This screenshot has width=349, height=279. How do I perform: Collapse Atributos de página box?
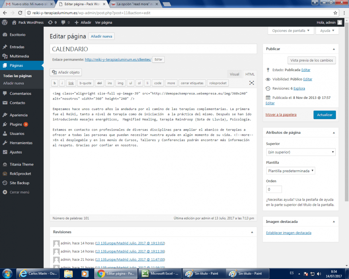pos(334,133)
